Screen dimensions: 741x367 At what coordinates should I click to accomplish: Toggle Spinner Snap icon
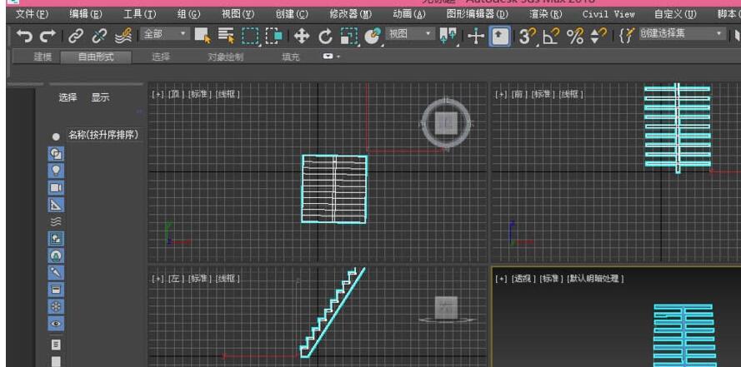(x=598, y=37)
